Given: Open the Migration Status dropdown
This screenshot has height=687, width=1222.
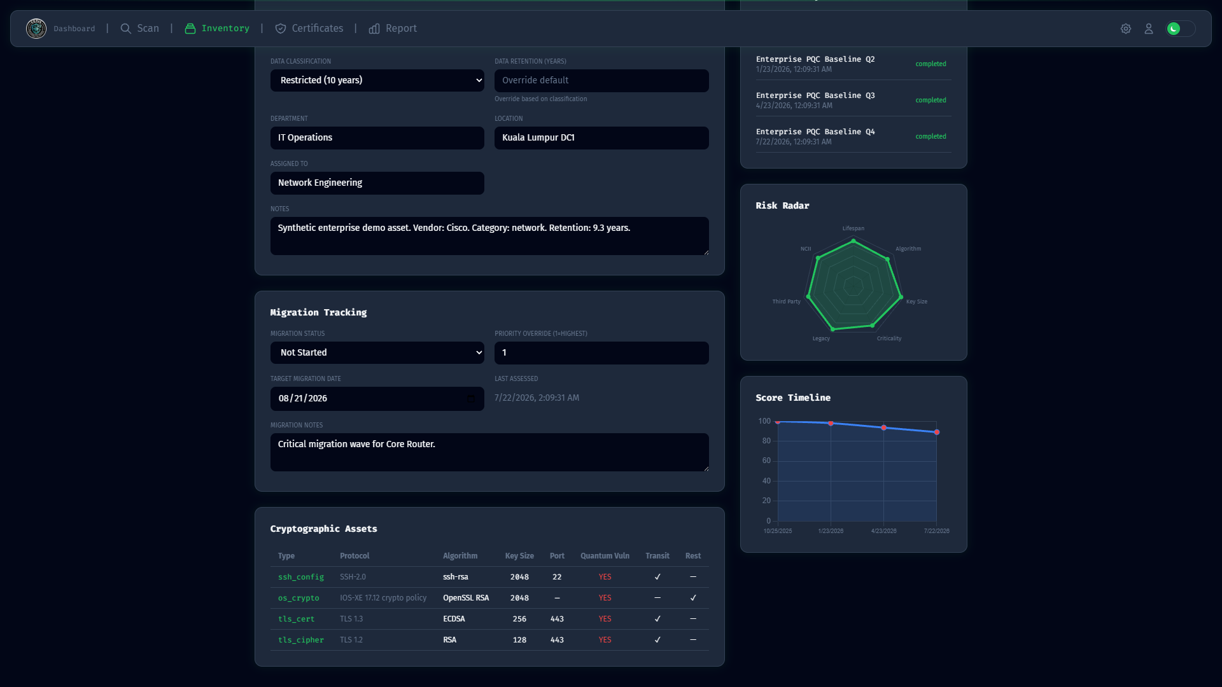Looking at the screenshot, I should [377, 353].
